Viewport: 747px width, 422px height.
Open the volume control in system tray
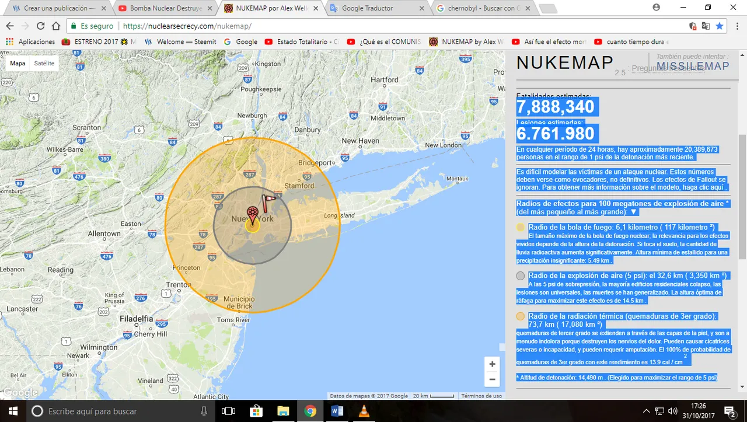pyautogui.click(x=673, y=411)
